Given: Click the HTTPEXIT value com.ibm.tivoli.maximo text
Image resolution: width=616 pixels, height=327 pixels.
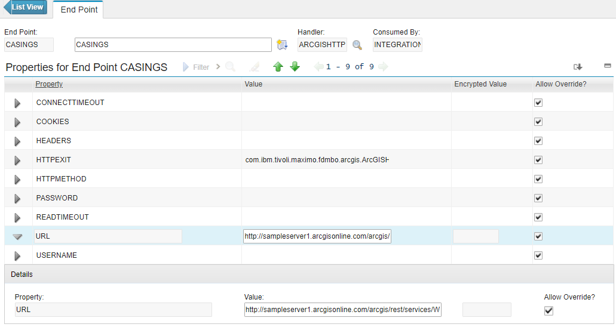Looking at the screenshot, I should pyautogui.click(x=317, y=160).
